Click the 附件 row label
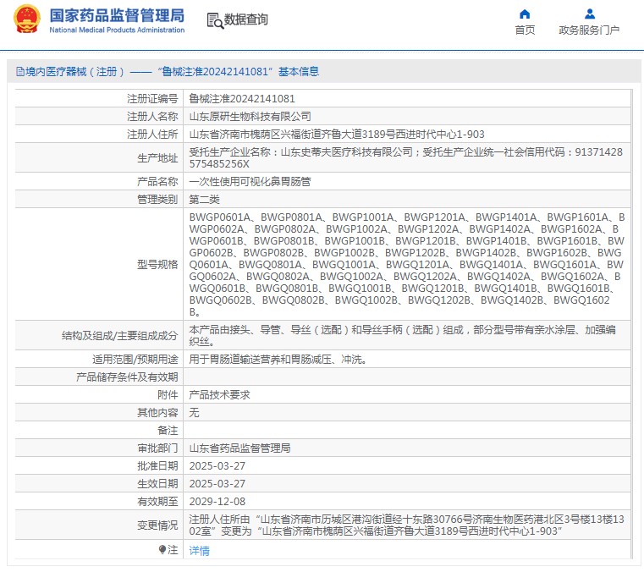Screen dimensions: 644x572 [168, 394]
